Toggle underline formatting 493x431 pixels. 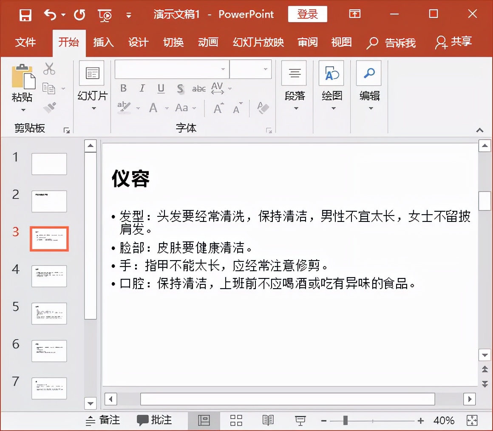coord(161,88)
